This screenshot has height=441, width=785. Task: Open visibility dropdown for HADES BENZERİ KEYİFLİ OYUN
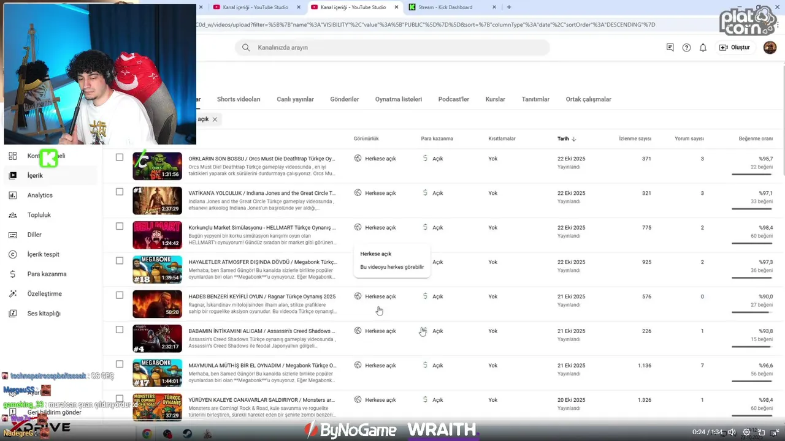[x=375, y=296]
